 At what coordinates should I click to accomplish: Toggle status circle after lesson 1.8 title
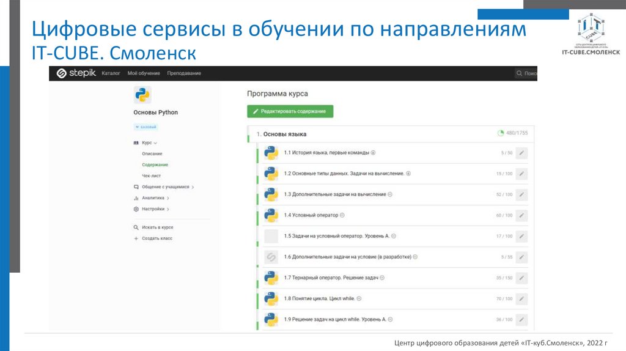(359, 298)
